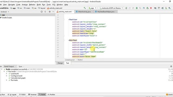Open project panel settings gear
173x97 pixels.
(x=50, y=12)
